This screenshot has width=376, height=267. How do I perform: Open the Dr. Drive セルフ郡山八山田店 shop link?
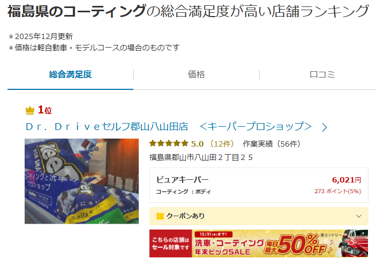(169, 127)
